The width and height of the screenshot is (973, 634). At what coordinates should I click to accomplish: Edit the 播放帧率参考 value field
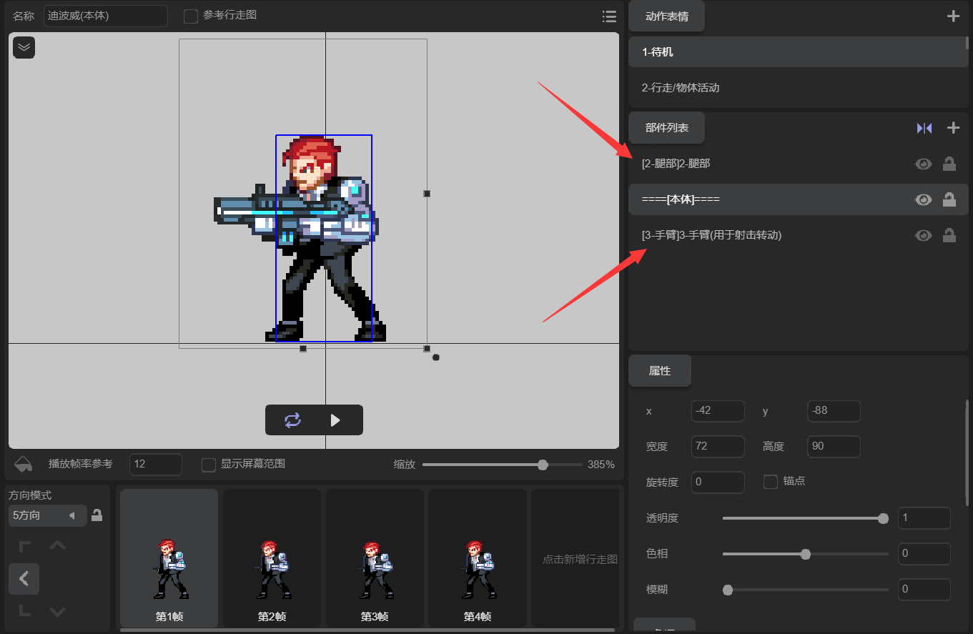click(x=156, y=464)
